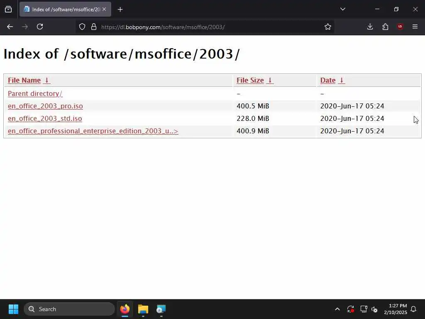Select the page heading Index of /software/msoffice/2003/
Screen dimensions: 425x319
[x=122, y=54]
